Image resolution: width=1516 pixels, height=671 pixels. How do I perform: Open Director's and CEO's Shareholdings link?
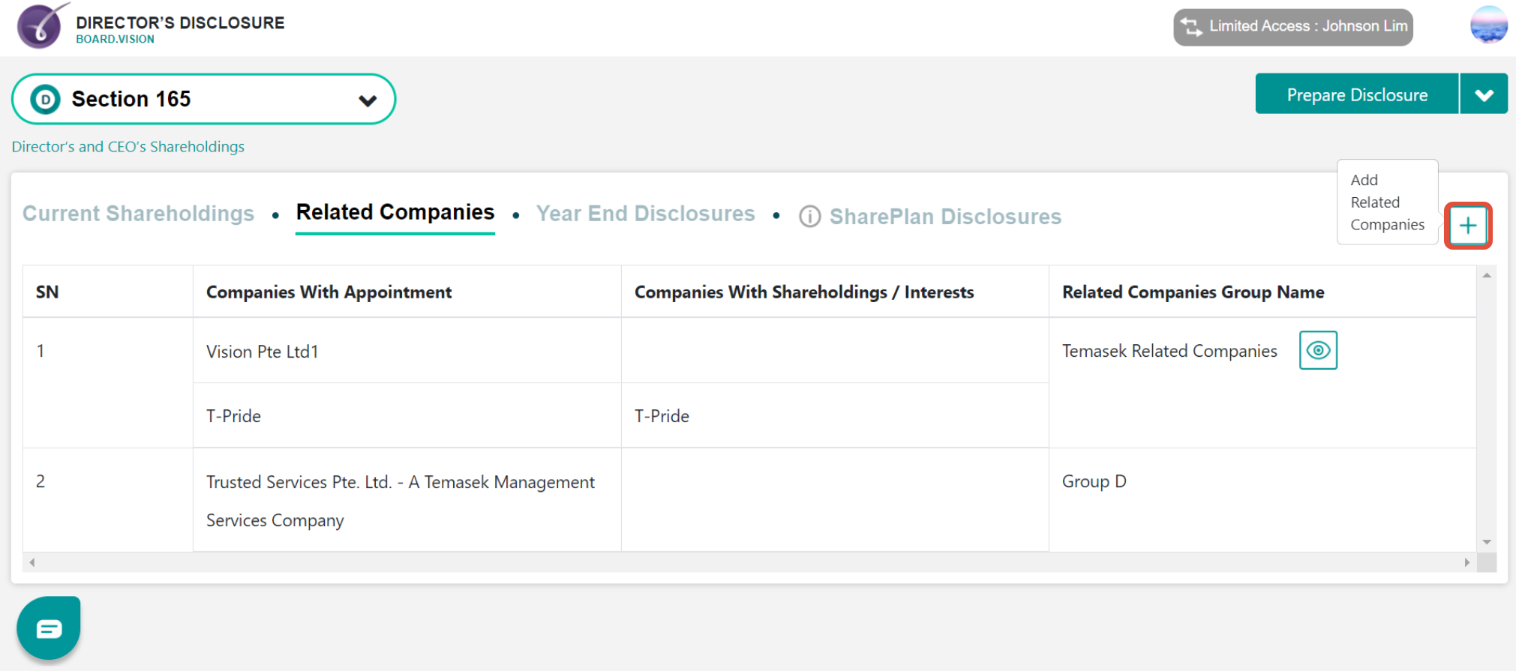tap(128, 146)
